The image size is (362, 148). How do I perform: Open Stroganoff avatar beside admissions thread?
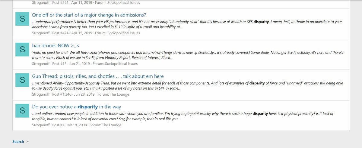coord(22,19)
